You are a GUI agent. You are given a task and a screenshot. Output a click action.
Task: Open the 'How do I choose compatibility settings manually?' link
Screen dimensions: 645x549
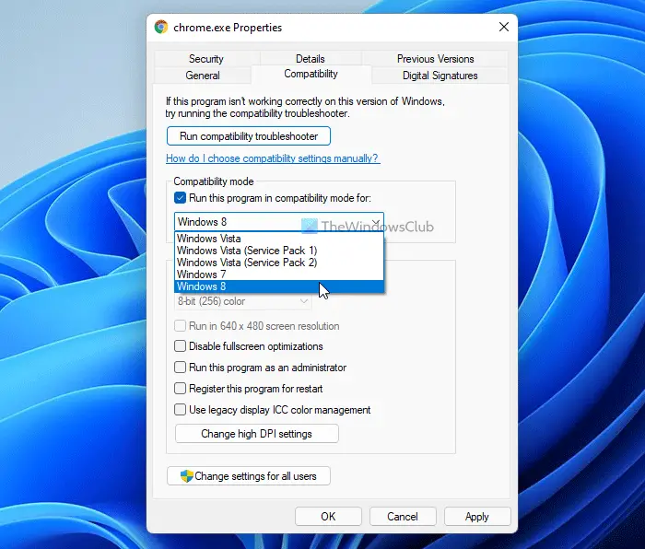(x=273, y=158)
